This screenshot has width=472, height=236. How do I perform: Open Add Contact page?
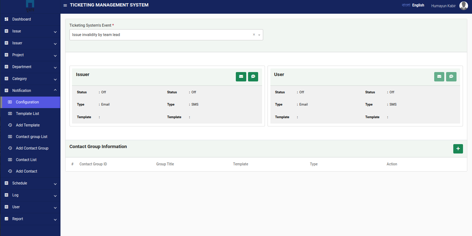[x=30, y=171]
